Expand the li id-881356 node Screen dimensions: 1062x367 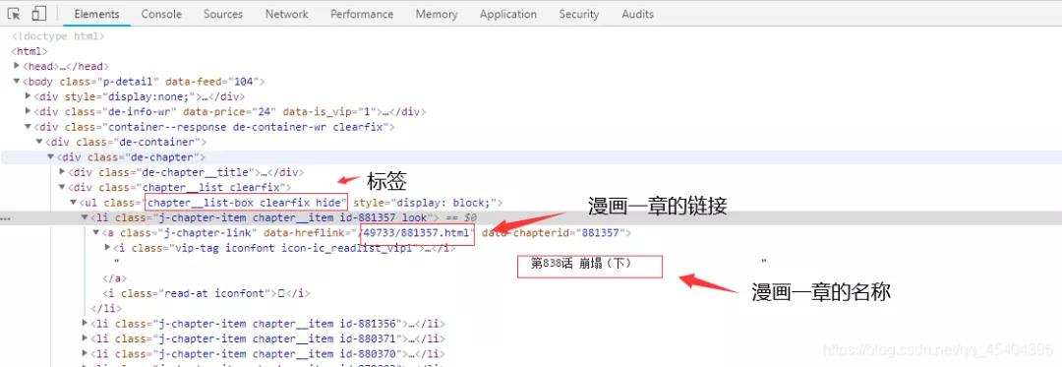(x=85, y=324)
